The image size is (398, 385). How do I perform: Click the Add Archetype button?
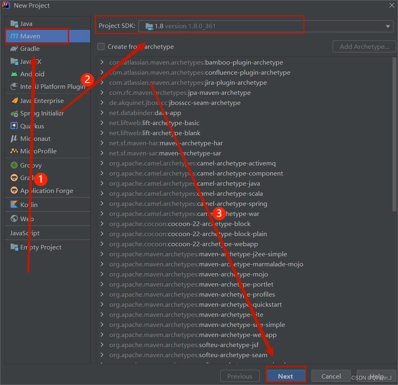(x=364, y=46)
